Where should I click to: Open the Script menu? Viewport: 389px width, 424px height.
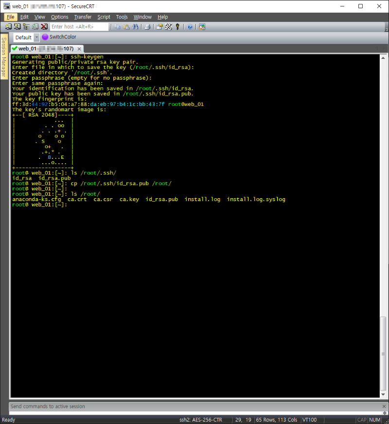pyautogui.click(x=104, y=17)
